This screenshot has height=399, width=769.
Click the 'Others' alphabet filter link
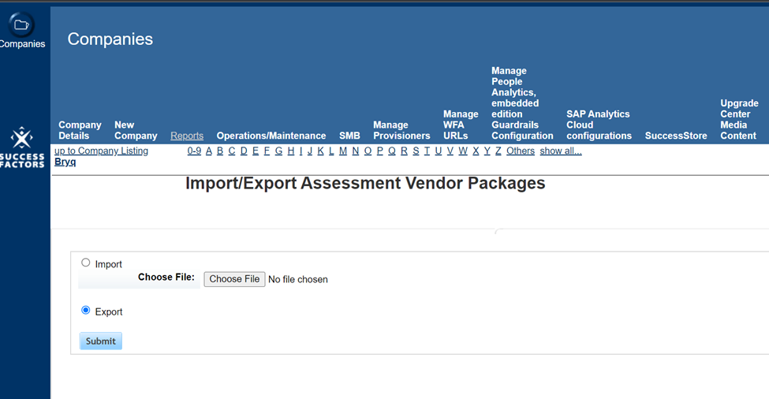pos(520,151)
